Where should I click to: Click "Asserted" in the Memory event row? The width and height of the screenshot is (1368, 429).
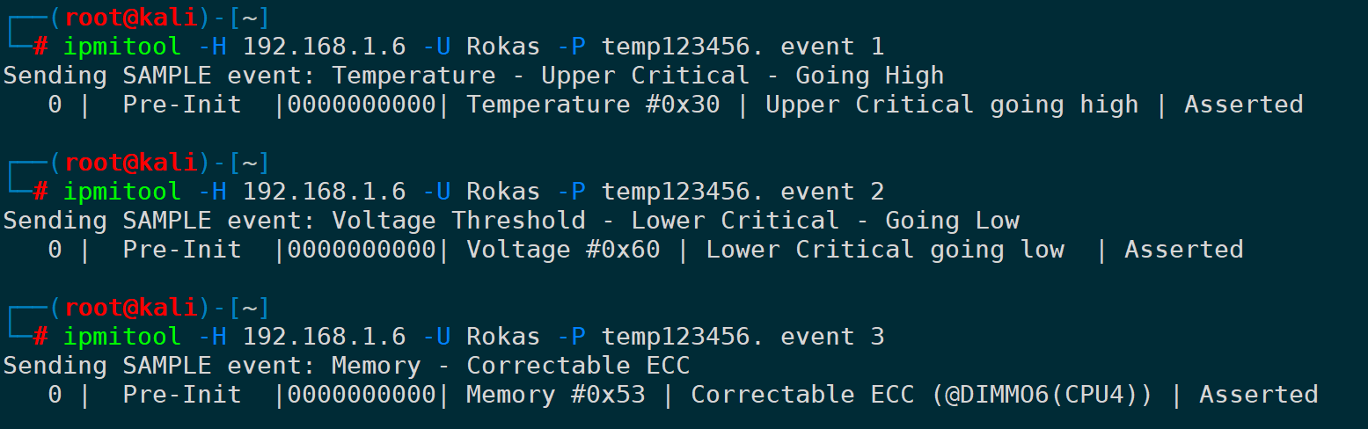1258,395
